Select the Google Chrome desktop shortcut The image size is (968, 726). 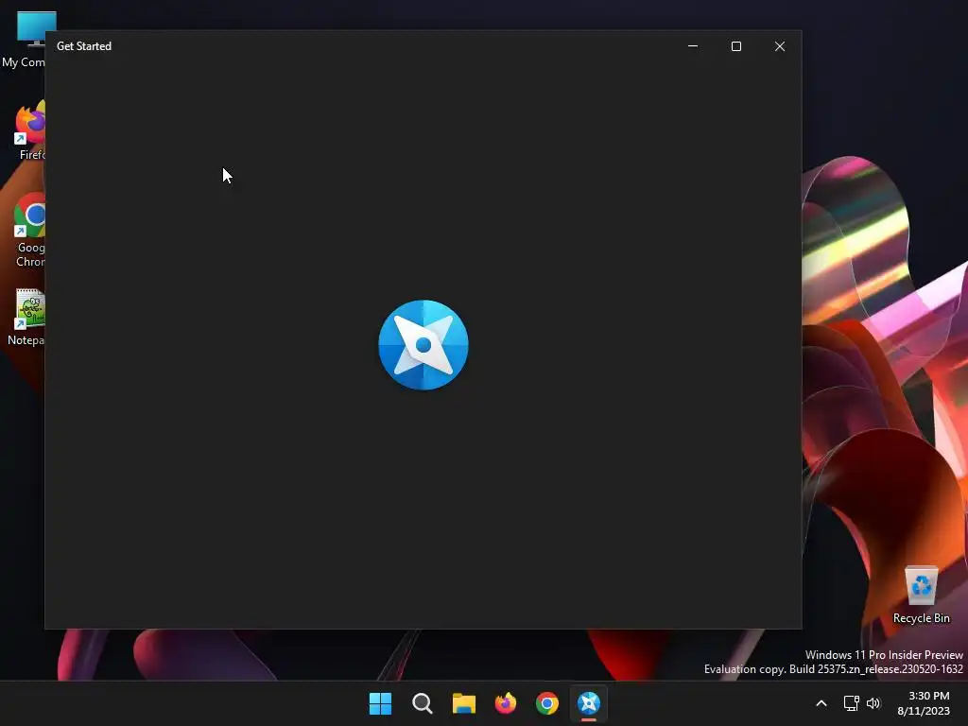click(28, 231)
